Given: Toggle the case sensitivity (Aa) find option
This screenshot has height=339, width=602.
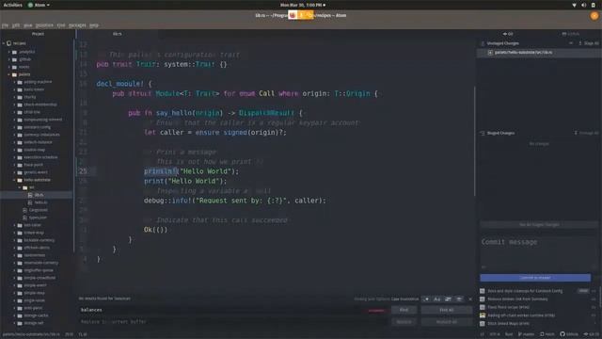Looking at the screenshot, I should click(437, 299).
